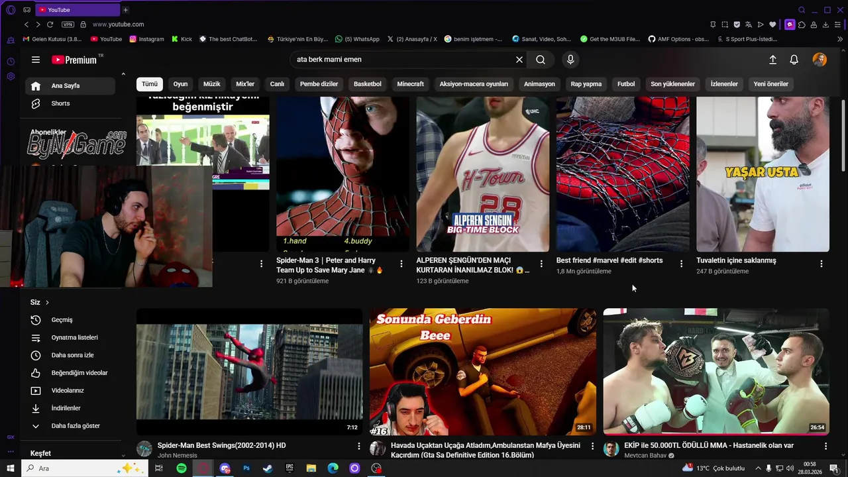Open the notifications bell
The width and height of the screenshot is (848, 477).
click(794, 60)
